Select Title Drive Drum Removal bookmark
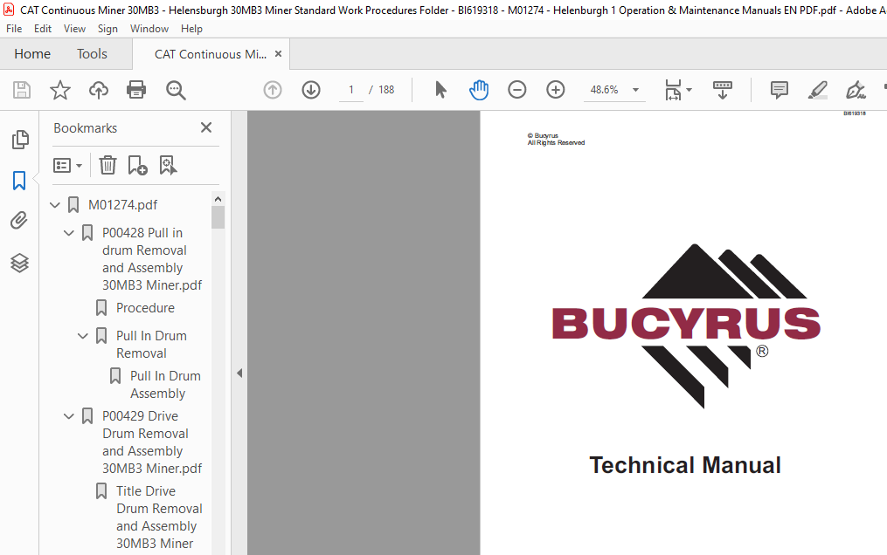Screen dimensions: 887x555 tap(159, 517)
